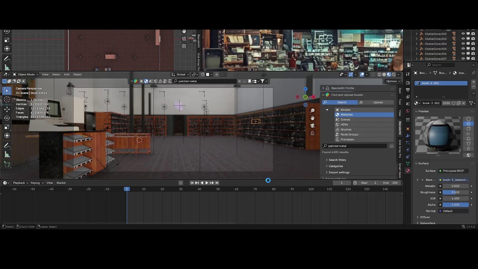Expand the Search filters section
The width and height of the screenshot is (478, 269).
pyautogui.click(x=337, y=160)
